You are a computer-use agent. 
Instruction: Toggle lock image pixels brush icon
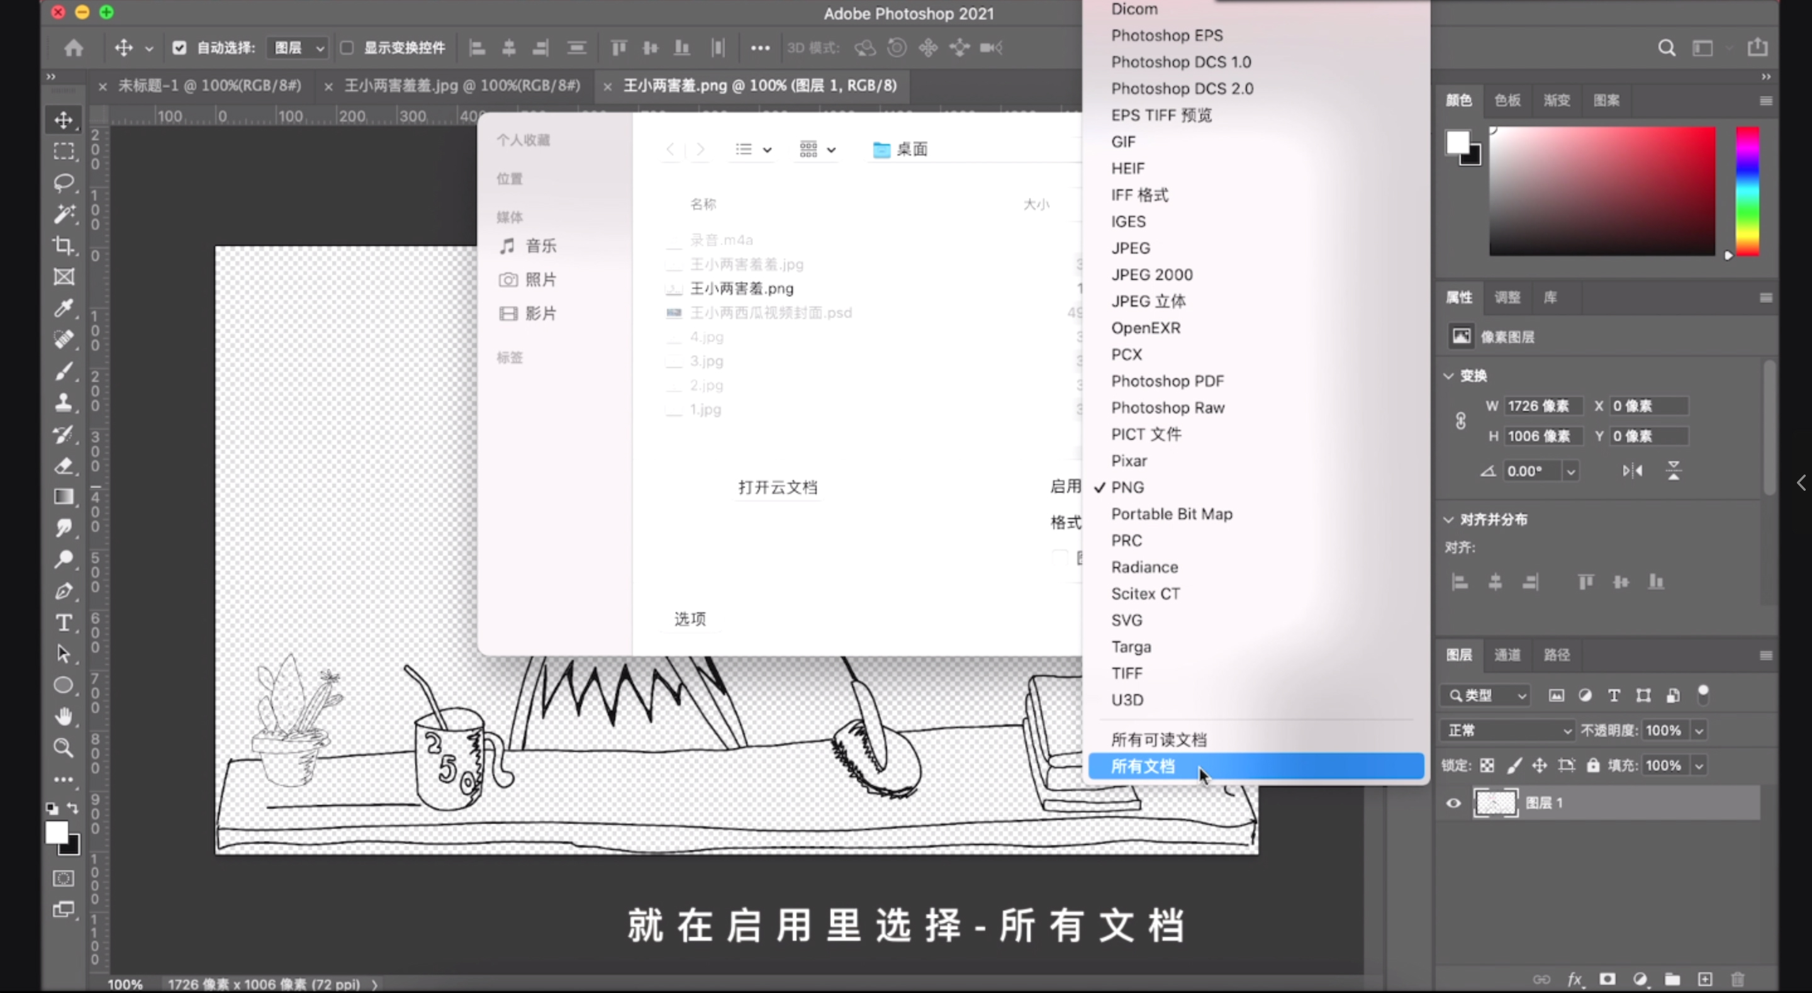(x=1514, y=765)
